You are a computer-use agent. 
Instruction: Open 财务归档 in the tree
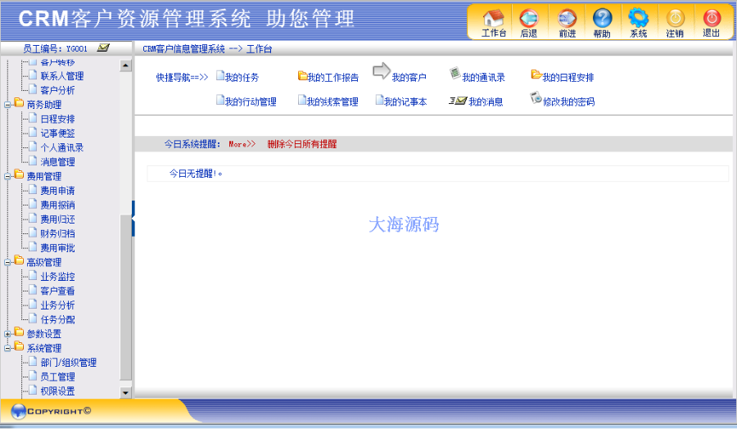point(57,233)
